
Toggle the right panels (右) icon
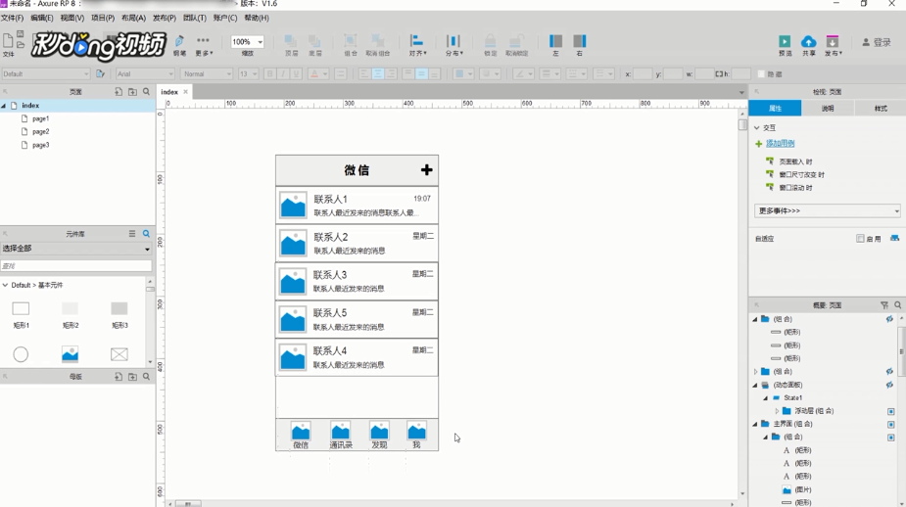(580, 44)
